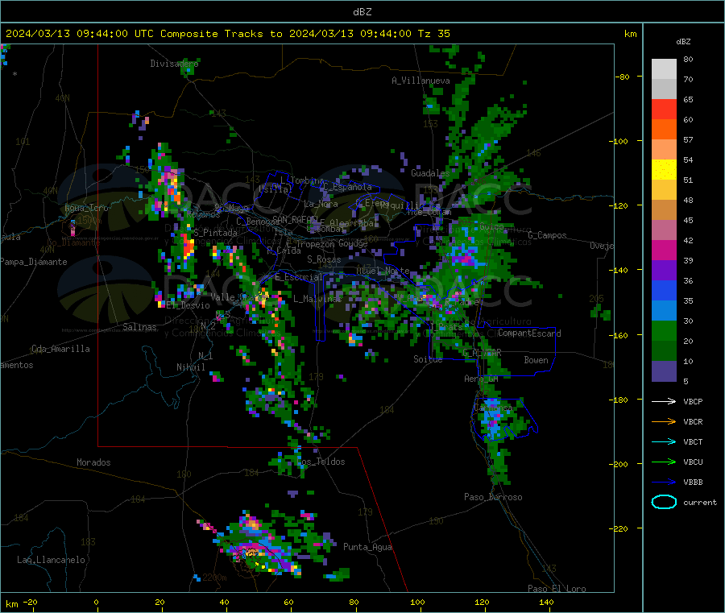Image resolution: width=725 pixels, height=613 pixels.
Task: Select the red 65 dBZ legend swatch
Action: coord(664,109)
